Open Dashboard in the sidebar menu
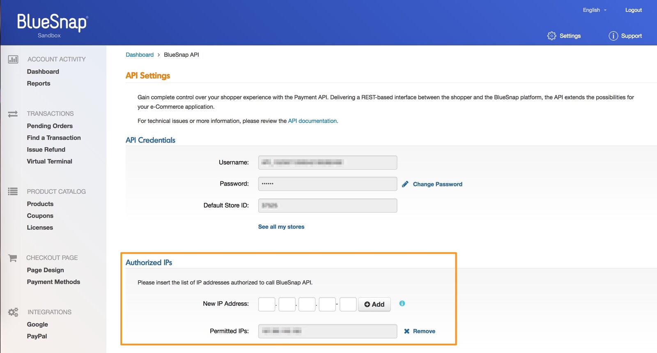The image size is (657, 353). 43,71
